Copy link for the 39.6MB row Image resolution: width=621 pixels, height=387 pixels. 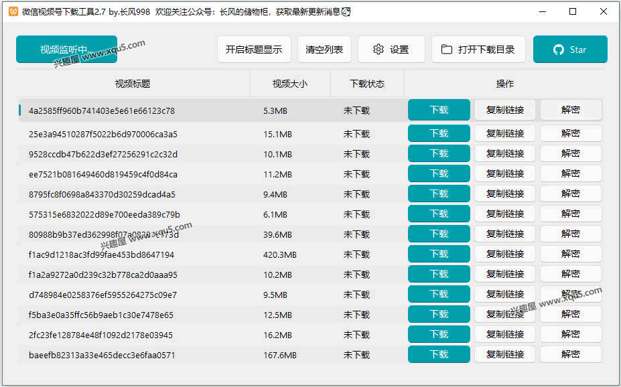click(x=505, y=234)
